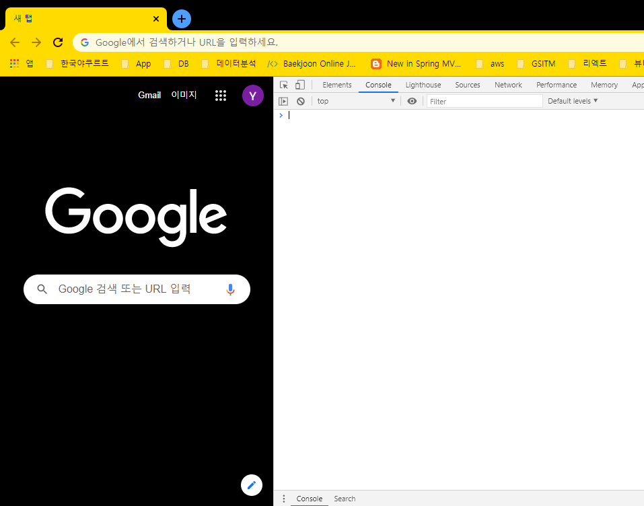The width and height of the screenshot is (644, 506).
Task: Click the console prompt input line
Action: pos(459,116)
